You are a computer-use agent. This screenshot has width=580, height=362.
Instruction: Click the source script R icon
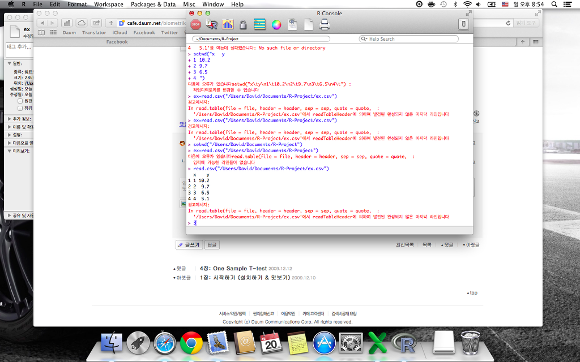212,24
